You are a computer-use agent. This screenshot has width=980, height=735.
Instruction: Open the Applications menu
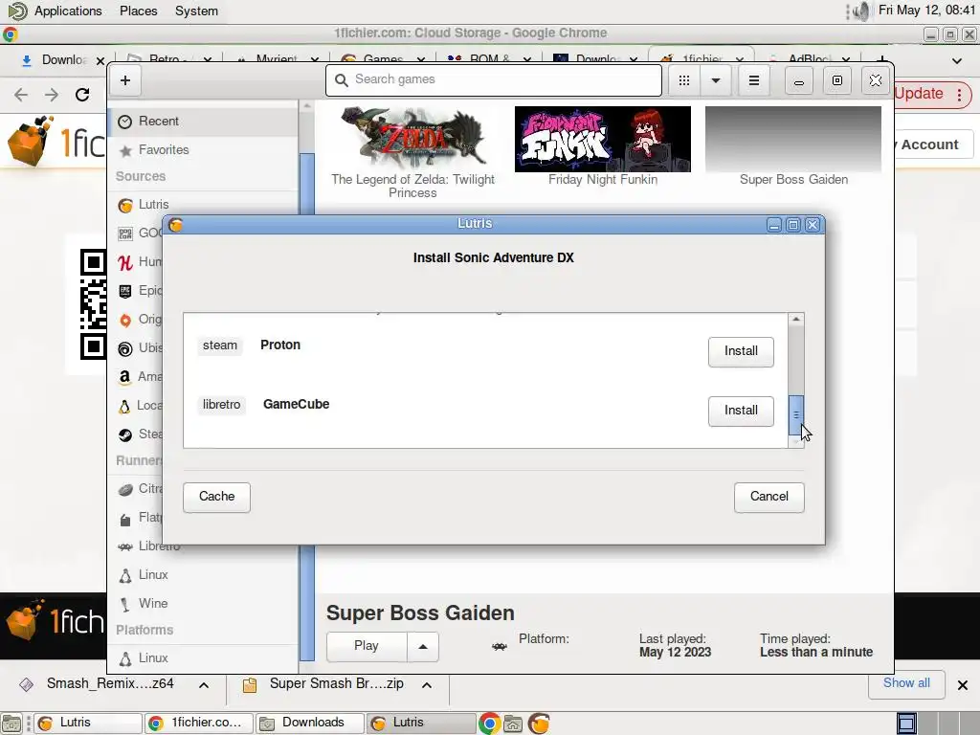tap(68, 11)
